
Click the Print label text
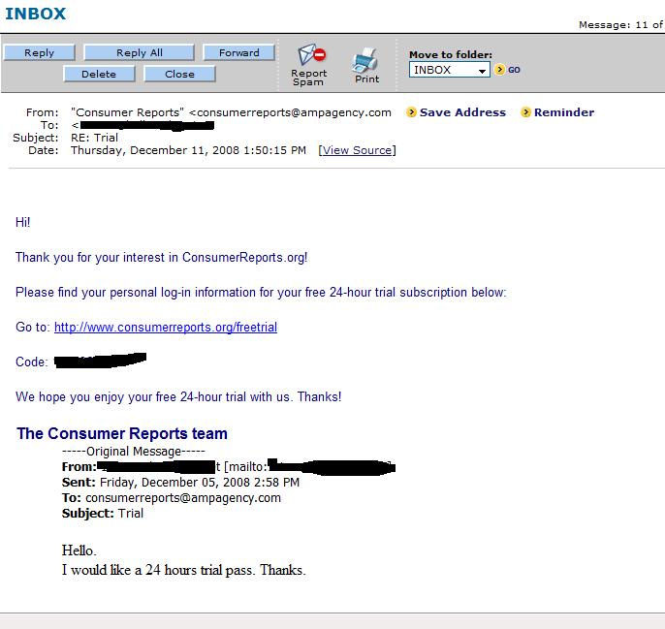point(366,79)
